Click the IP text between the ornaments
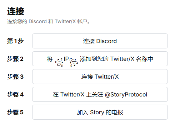This screenshot has height=131, width=175. (66, 59)
